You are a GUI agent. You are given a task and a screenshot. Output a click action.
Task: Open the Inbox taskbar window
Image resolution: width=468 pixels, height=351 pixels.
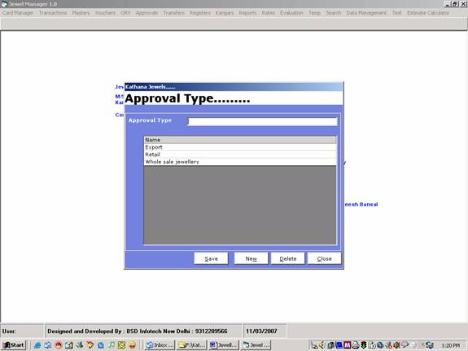[160, 345]
